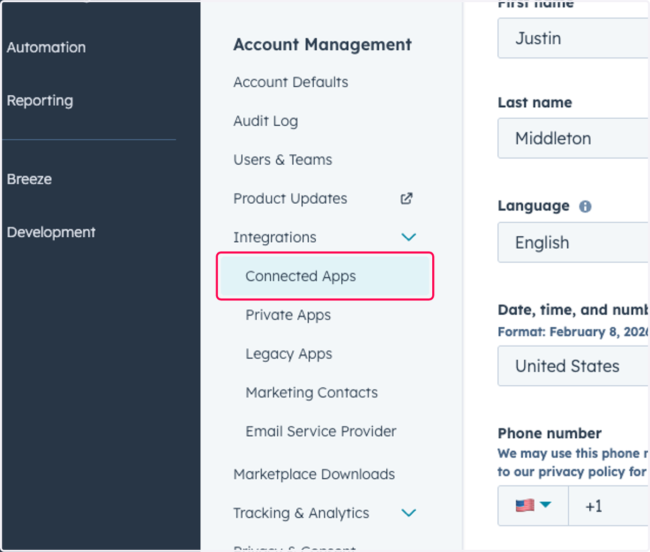Go to Account Defaults settings
The image size is (650, 552).
(x=291, y=82)
